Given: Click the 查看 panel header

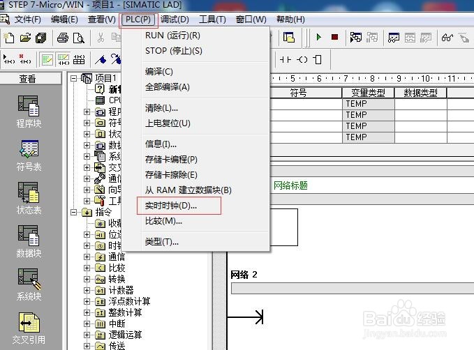Looking at the screenshot, I should click(x=31, y=79).
